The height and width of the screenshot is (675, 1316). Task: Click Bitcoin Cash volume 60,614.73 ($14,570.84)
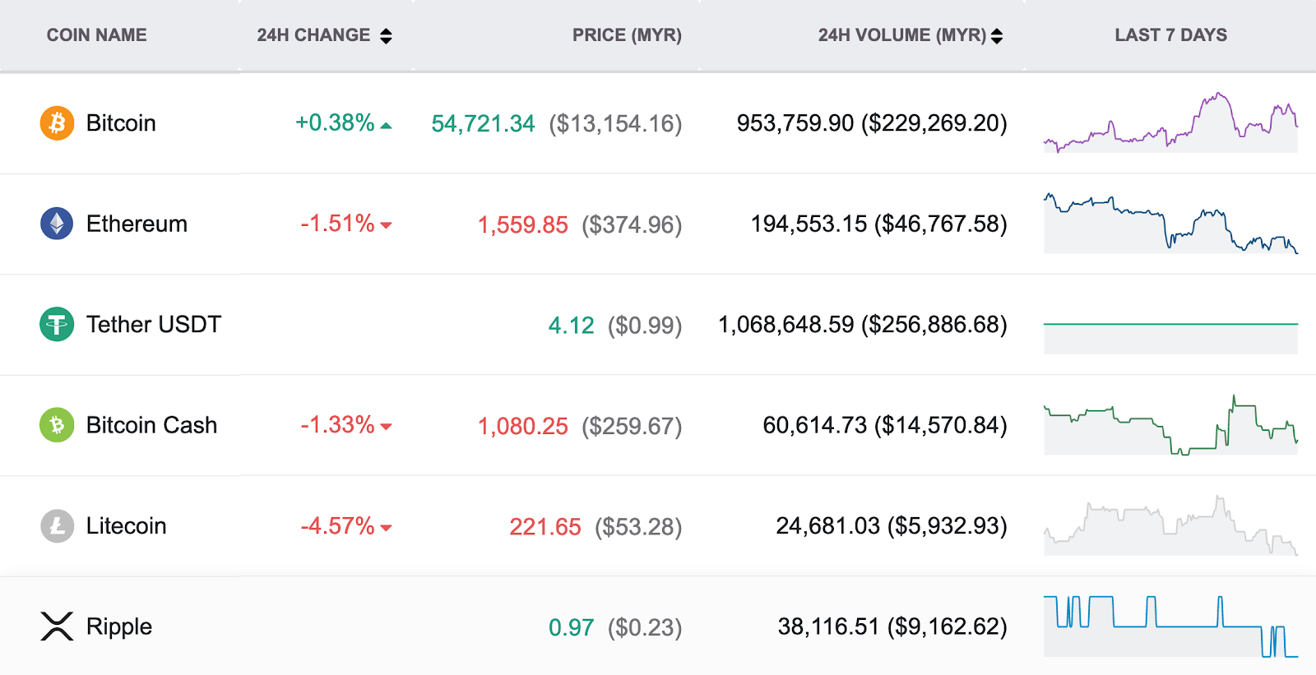coord(885,425)
